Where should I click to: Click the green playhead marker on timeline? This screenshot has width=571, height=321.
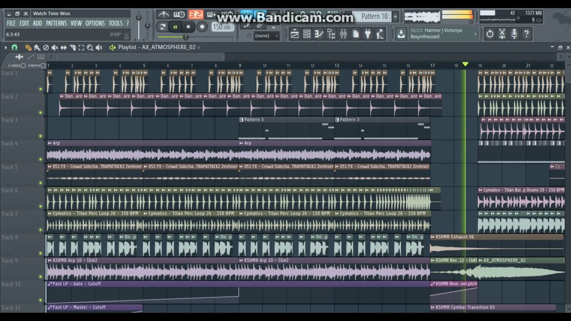(465, 65)
